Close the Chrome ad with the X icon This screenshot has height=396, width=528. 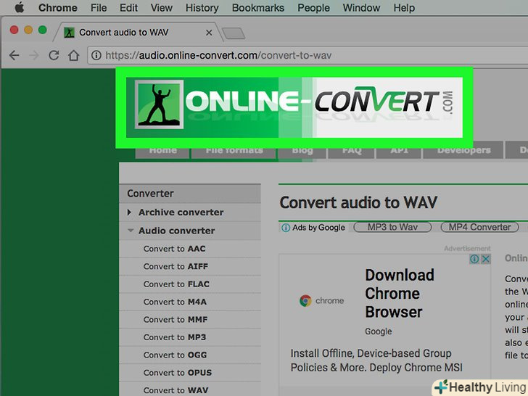(486, 259)
